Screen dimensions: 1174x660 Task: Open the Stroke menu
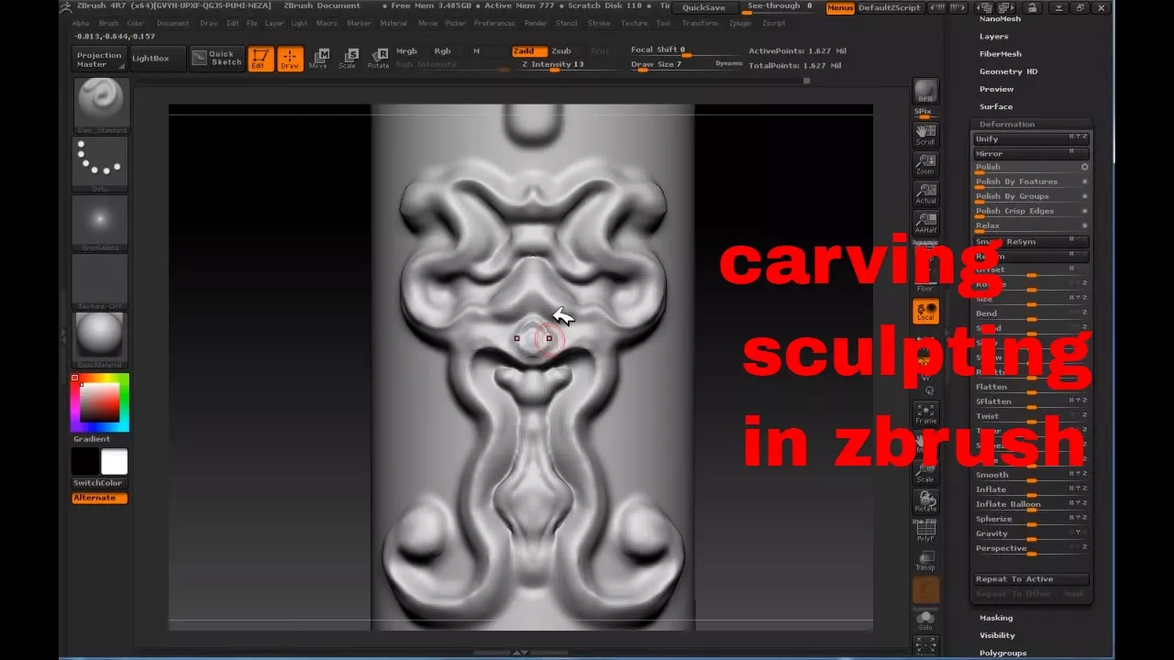coord(599,23)
